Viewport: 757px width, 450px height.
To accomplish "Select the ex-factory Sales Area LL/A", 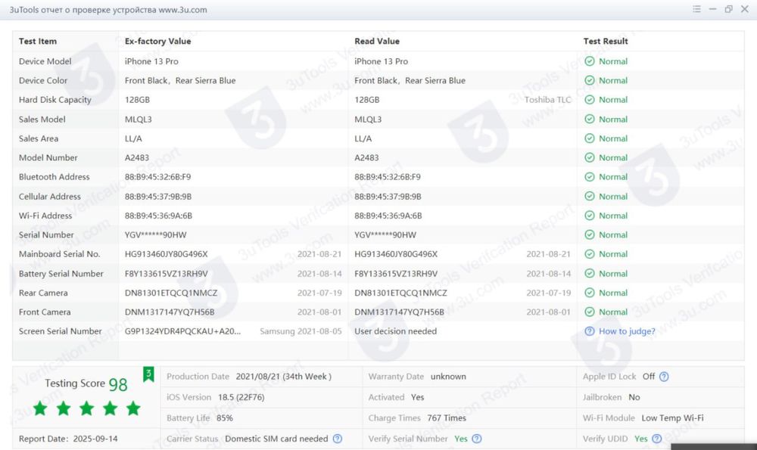I will tap(133, 138).
